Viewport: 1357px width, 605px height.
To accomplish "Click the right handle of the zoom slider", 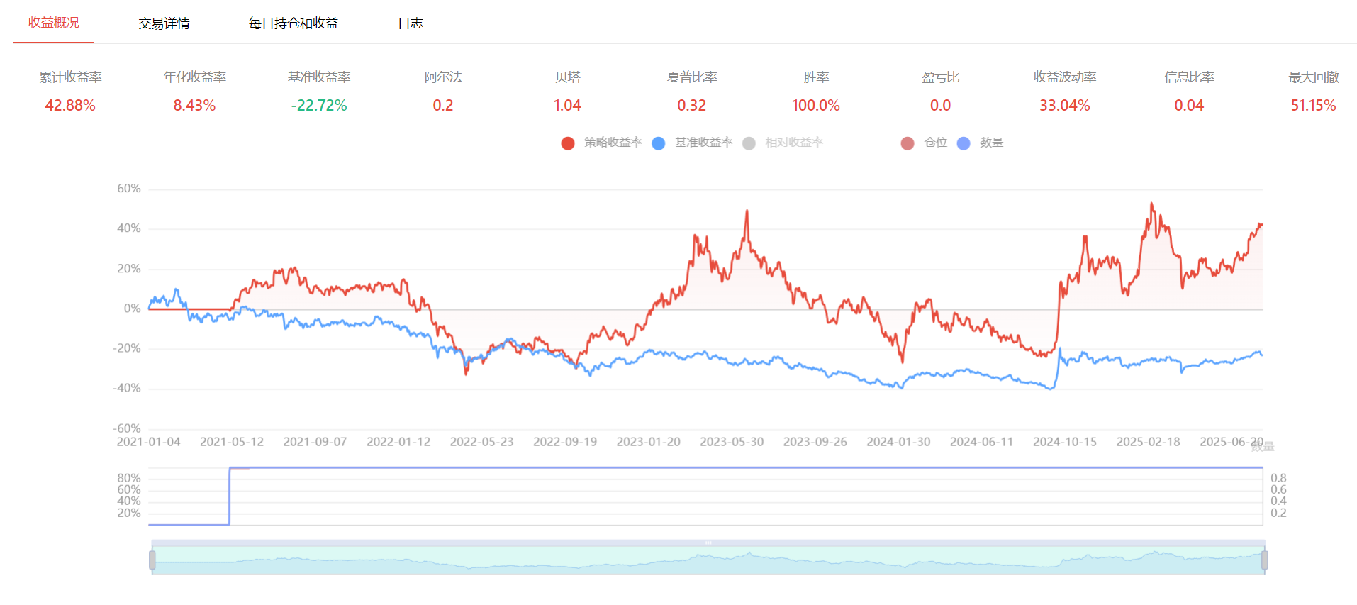I will pos(1264,560).
